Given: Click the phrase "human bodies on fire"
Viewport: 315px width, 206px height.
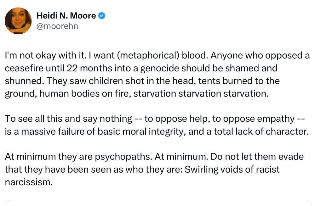Looking at the screenshot, I should (85, 94).
